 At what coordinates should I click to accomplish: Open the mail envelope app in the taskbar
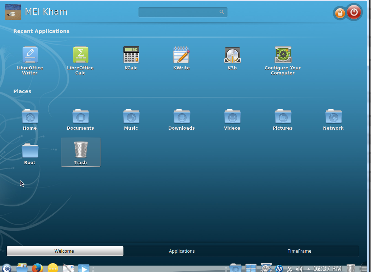pos(68,268)
